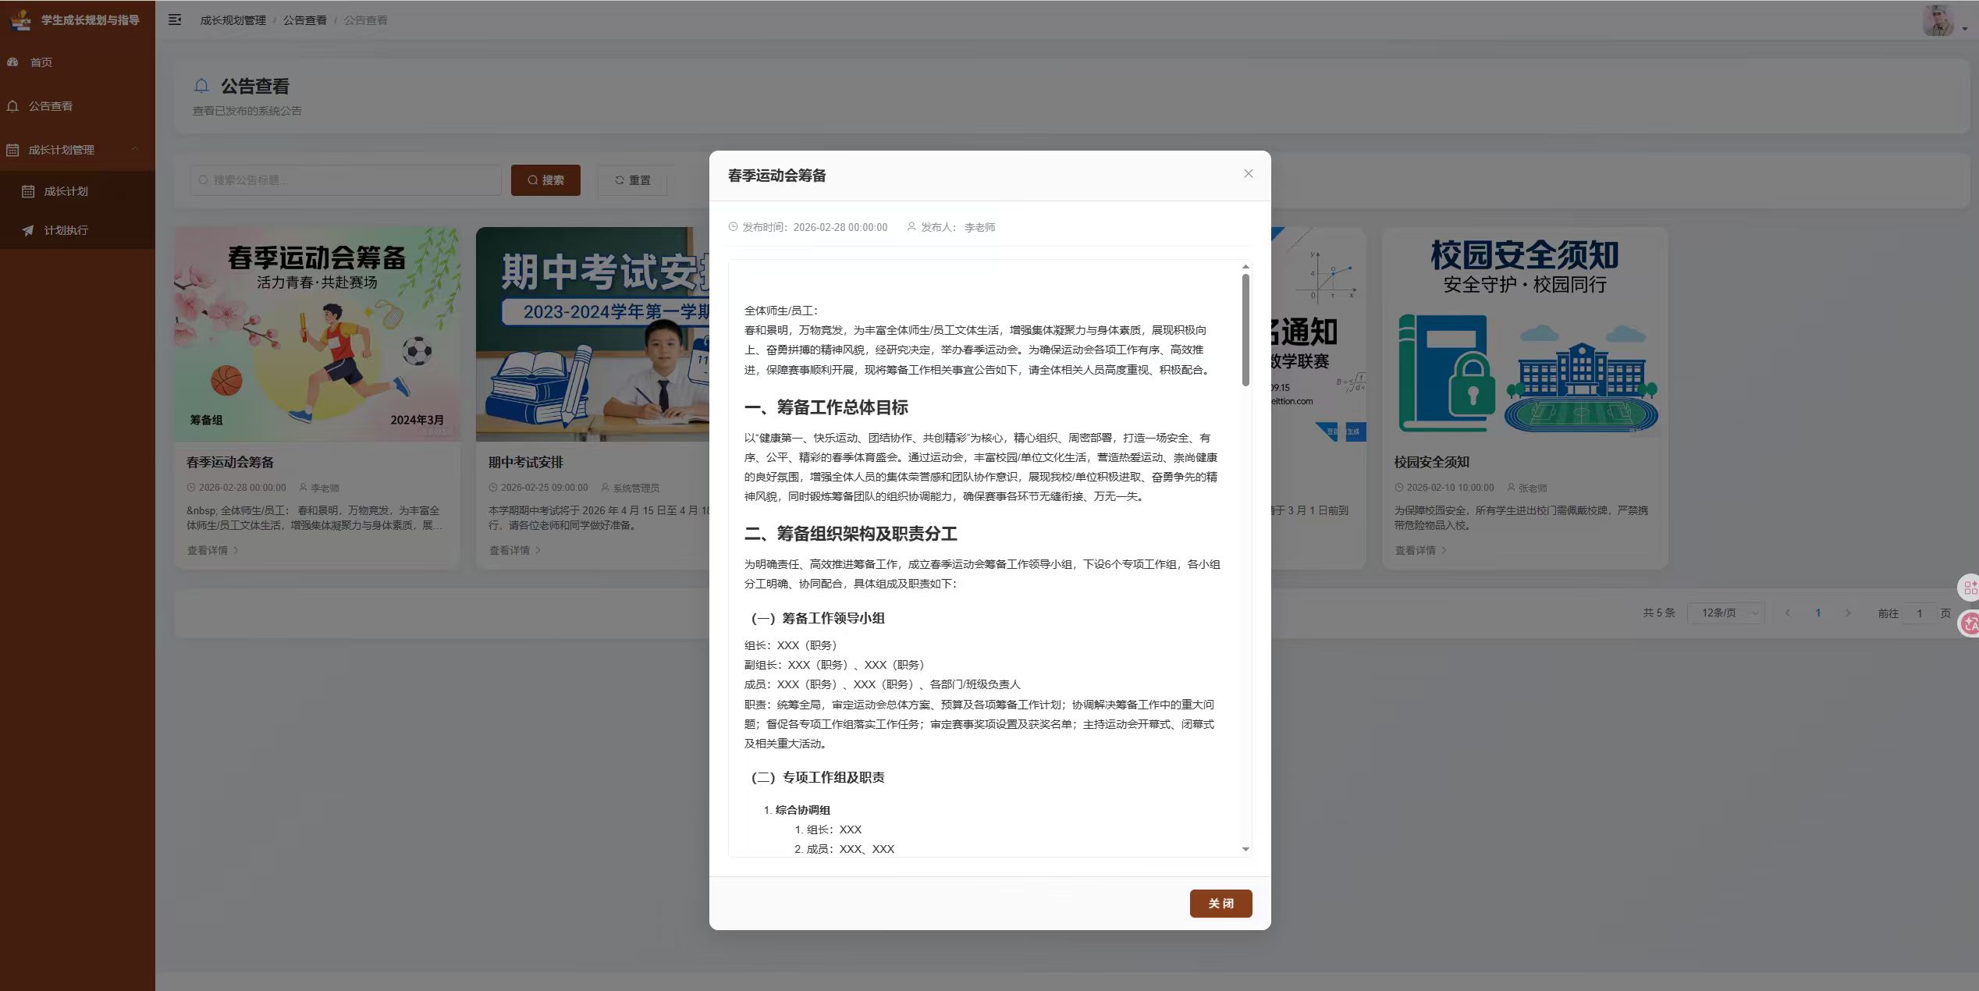1979x991 pixels.
Task: Click the paper plane icon beside 计划执行
Action: tap(28, 230)
